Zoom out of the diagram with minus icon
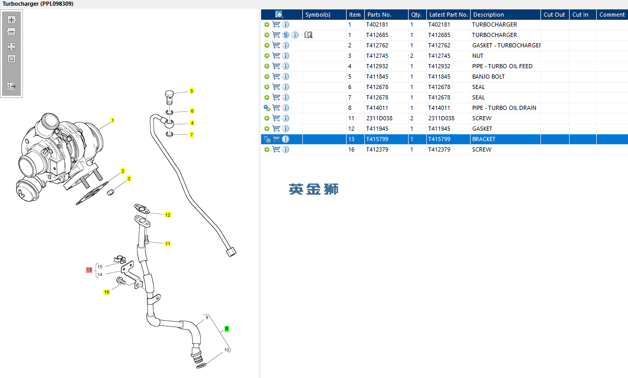The image size is (628, 378). point(11,32)
